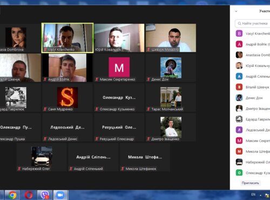The image size is (270, 200).
Task: Open Google Chrome from the taskbar
Action: pyautogui.click(x=12, y=195)
